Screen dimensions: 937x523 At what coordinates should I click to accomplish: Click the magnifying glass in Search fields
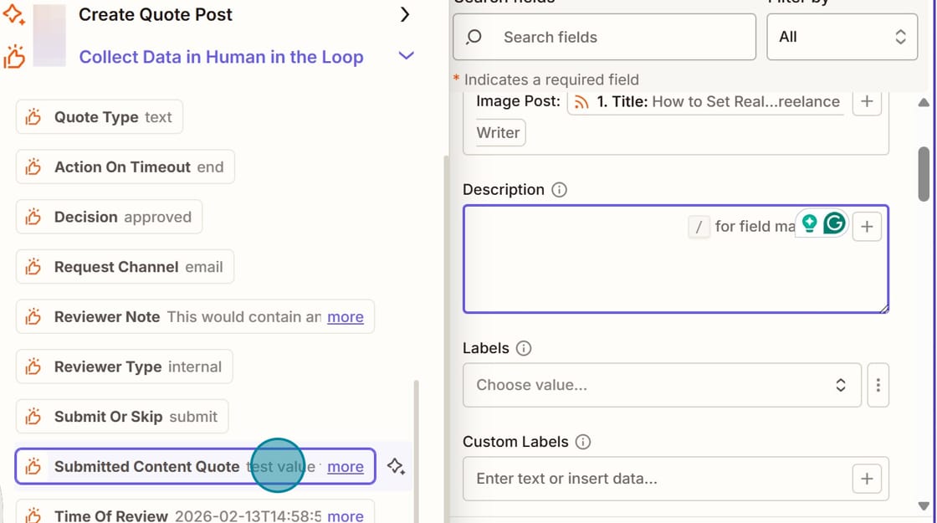(x=474, y=37)
